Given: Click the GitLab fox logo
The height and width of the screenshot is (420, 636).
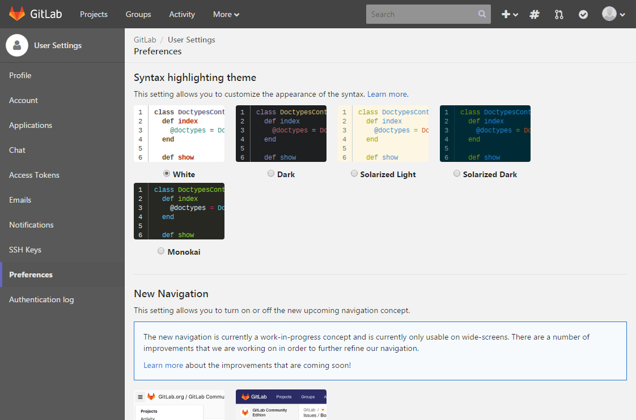Looking at the screenshot, I should point(17,14).
